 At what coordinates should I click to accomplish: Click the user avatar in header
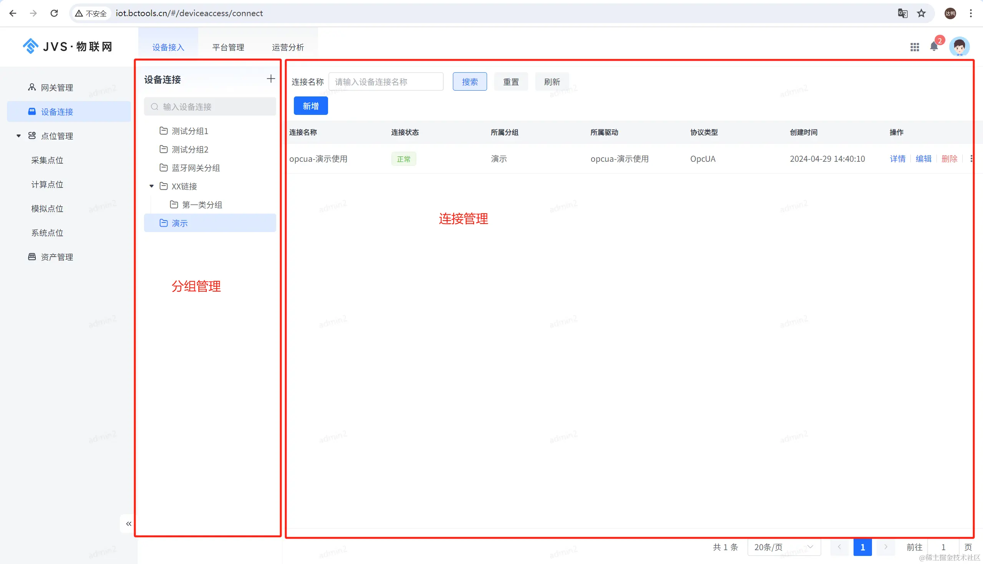tap(959, 47)
